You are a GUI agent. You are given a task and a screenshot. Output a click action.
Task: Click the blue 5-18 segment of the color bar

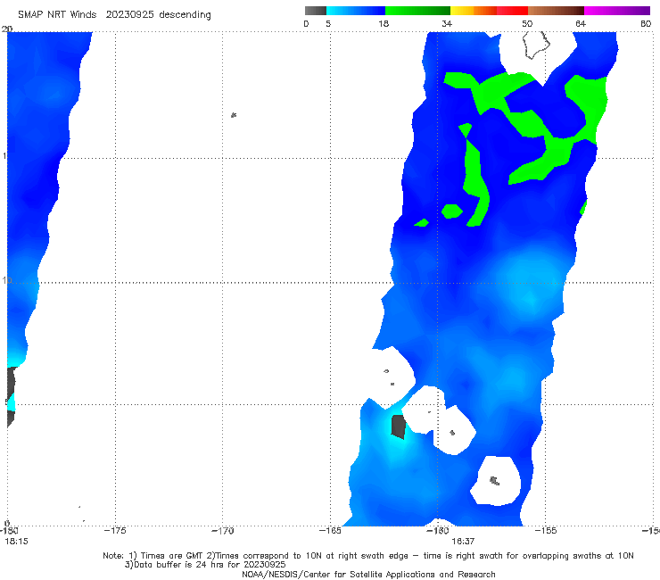coord(356,11)
